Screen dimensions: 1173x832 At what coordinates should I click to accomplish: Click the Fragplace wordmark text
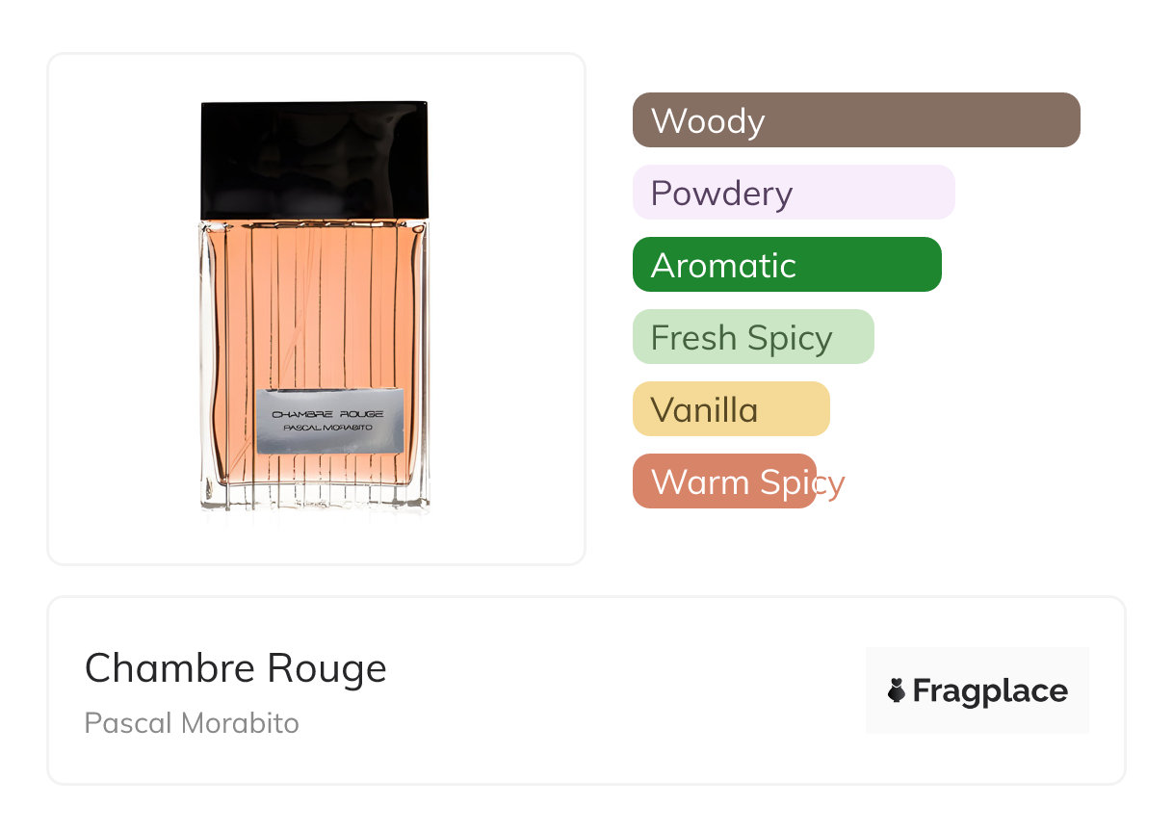pyautogui.click(x=990, y=690)
